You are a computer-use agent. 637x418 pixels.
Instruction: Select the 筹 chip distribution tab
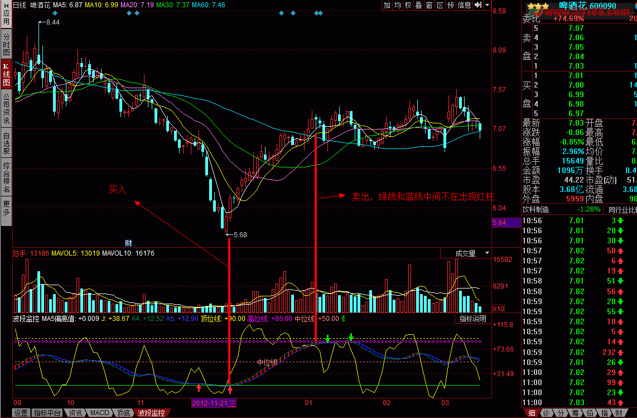coord(575,413)
